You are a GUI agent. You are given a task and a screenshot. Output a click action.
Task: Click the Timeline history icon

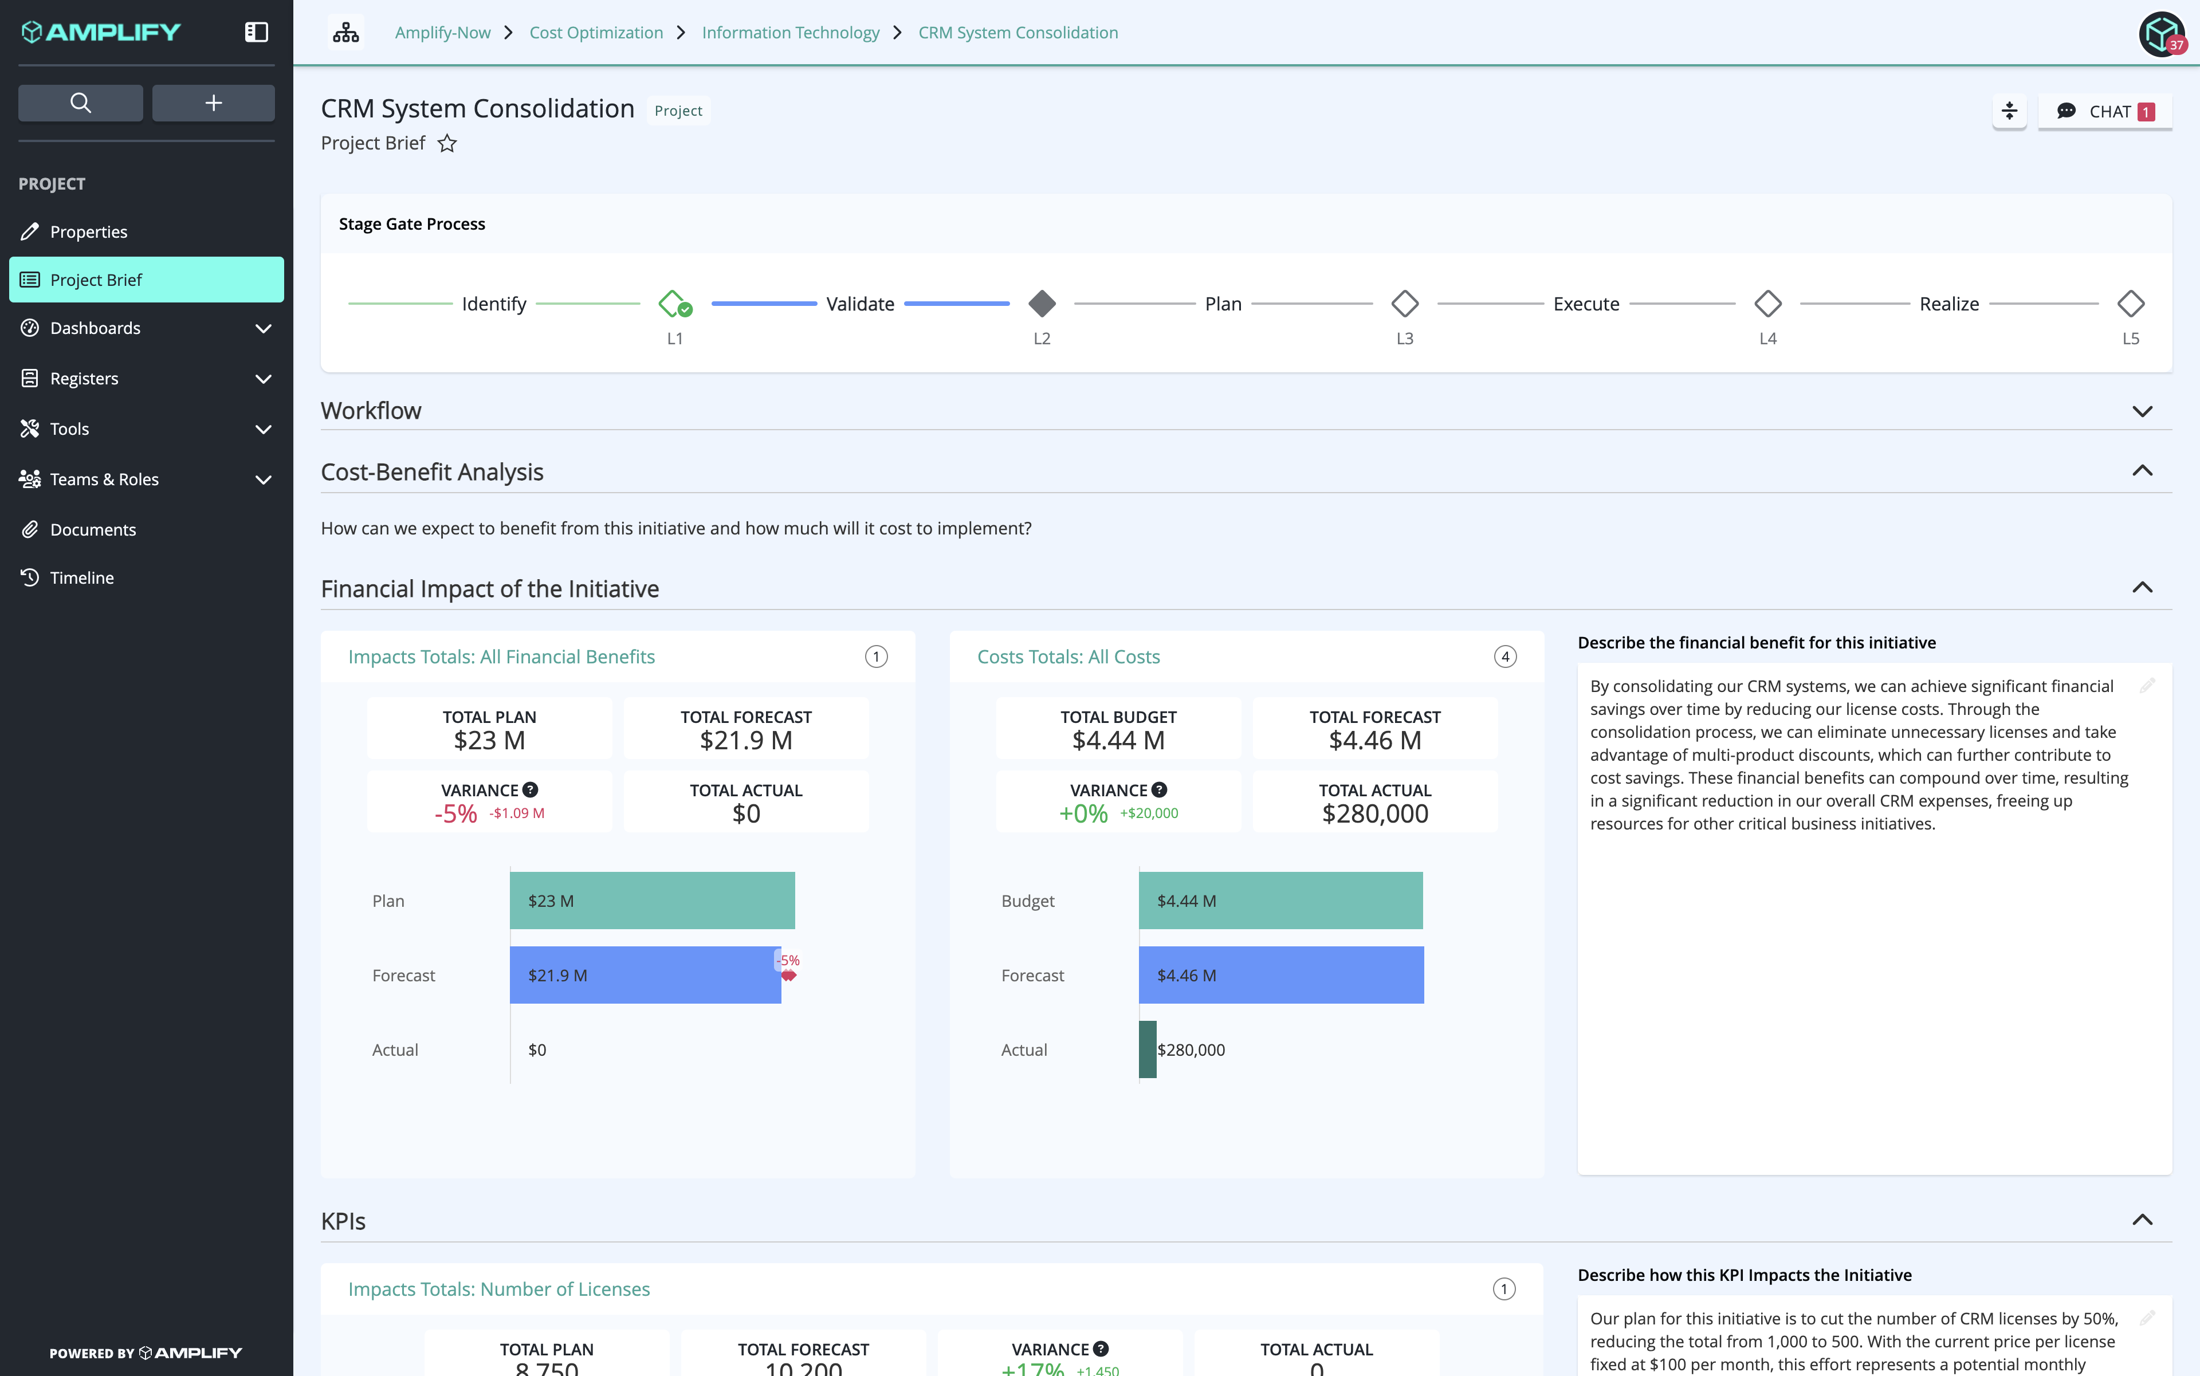click(x=30, y=577)
